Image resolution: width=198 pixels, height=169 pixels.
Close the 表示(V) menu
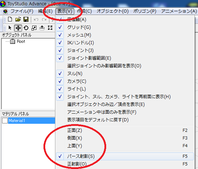64,11
